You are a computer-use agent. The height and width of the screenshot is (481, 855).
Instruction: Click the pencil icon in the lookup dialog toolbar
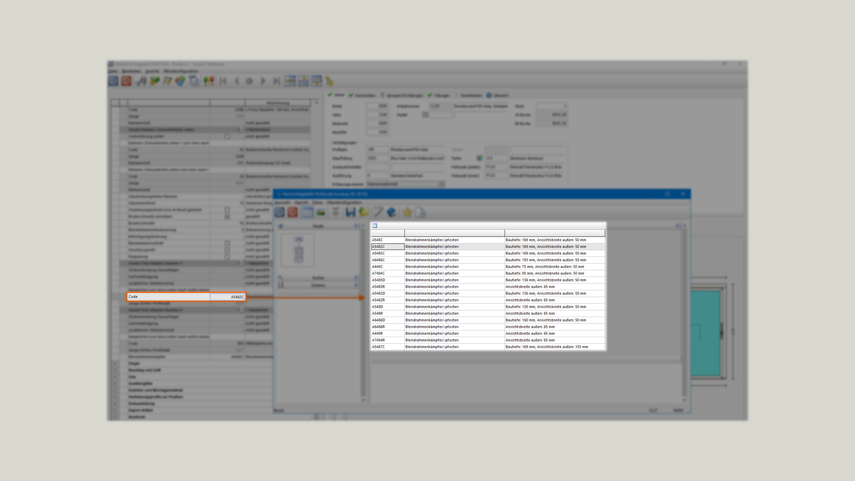pyautogui.click(x=378, y=212)
